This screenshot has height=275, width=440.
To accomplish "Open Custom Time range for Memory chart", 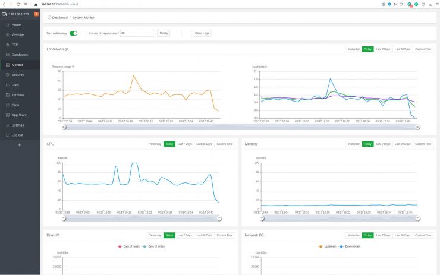I will click(423, 144).
